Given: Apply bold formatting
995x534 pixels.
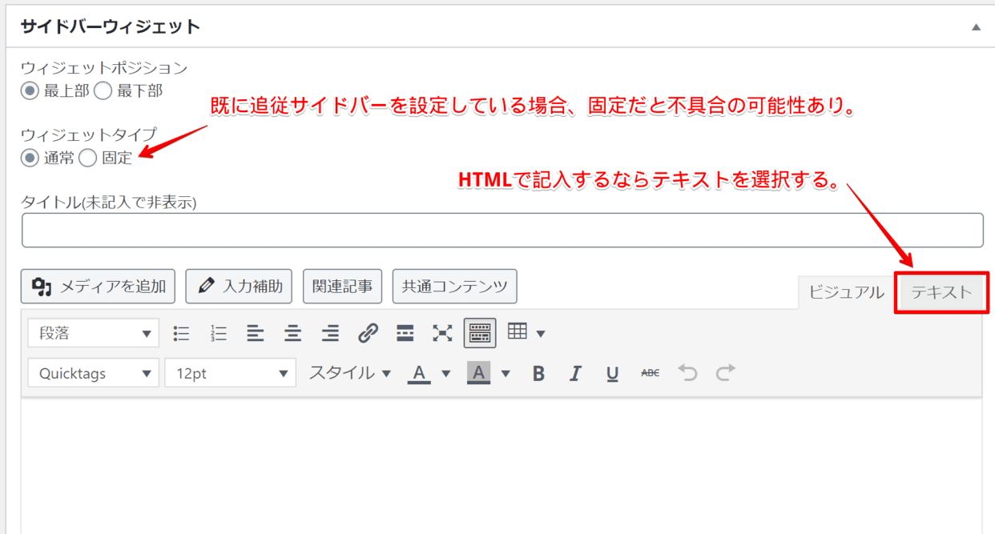Looking at the screenshot, I should coord(538,372).
